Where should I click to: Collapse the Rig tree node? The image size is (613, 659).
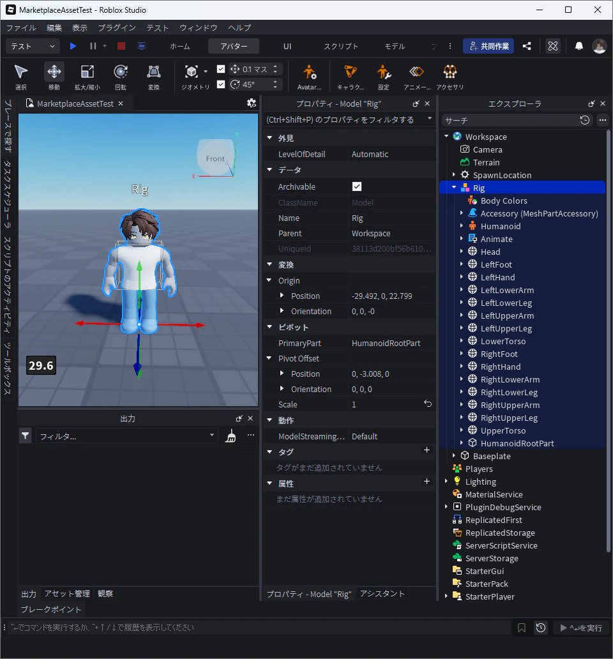click(454, 188)
